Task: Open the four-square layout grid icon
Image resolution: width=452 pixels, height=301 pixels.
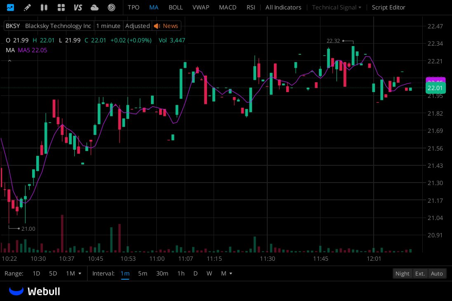Action: coord(61,7)
